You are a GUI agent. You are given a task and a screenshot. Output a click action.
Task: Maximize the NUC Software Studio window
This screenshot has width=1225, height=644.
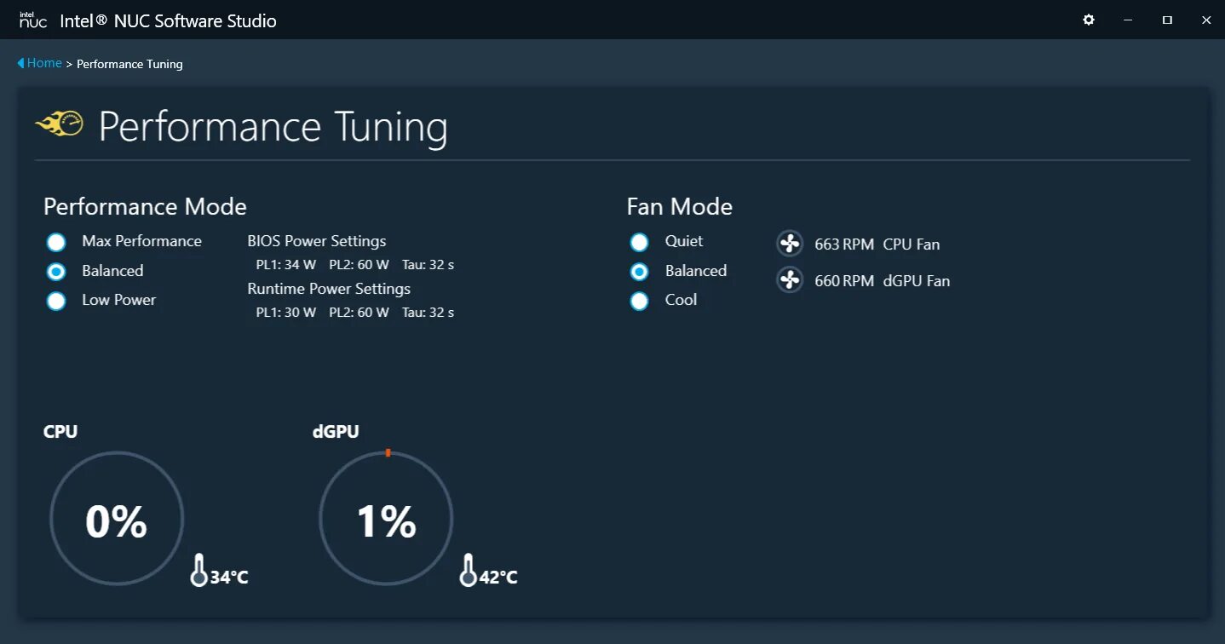[x=1167, y=20]
